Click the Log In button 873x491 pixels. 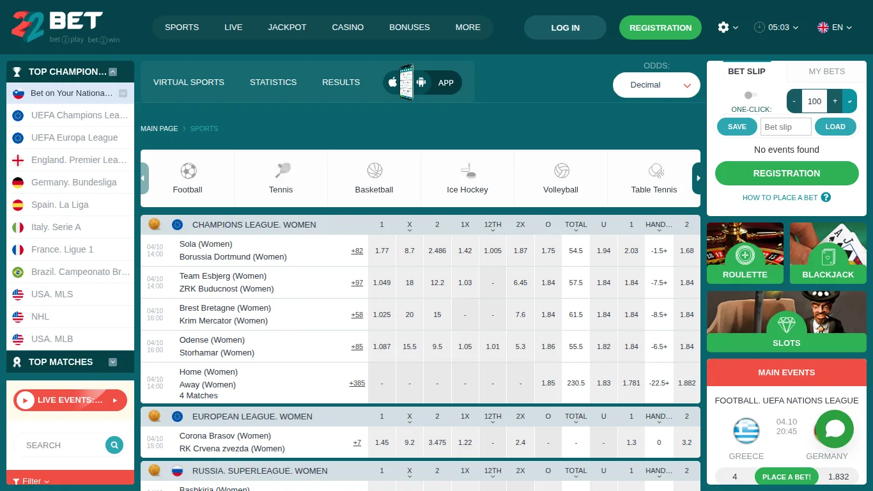pos(565,27)
